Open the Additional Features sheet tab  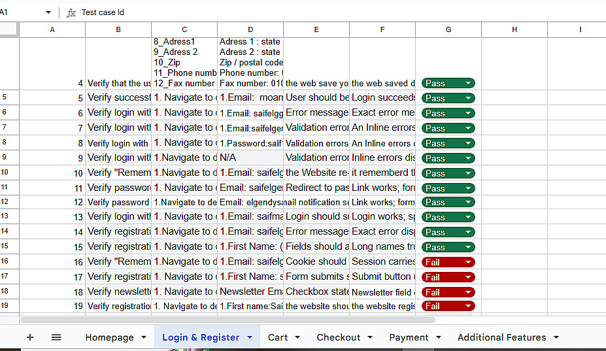(501, 337)
